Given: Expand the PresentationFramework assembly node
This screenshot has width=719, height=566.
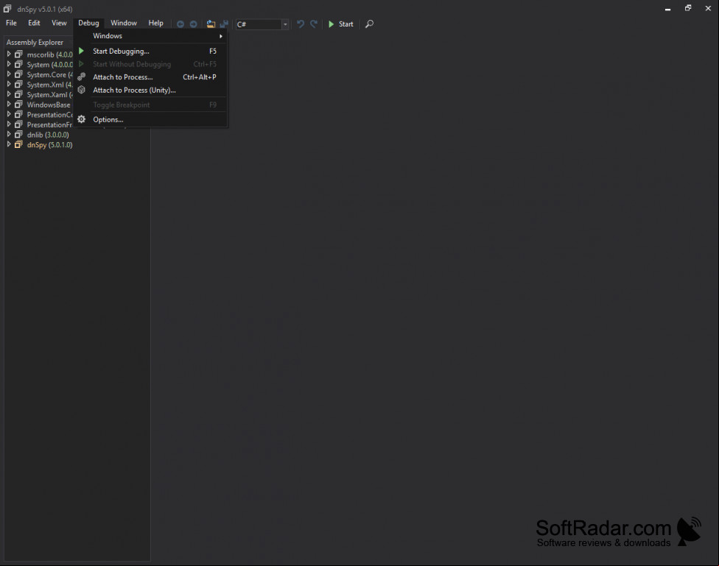Looking at the screenshot, I should 8,124.
